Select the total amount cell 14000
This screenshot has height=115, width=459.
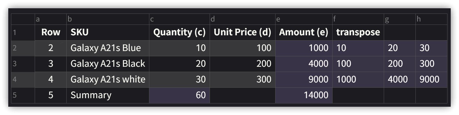[x=304, y=95]
